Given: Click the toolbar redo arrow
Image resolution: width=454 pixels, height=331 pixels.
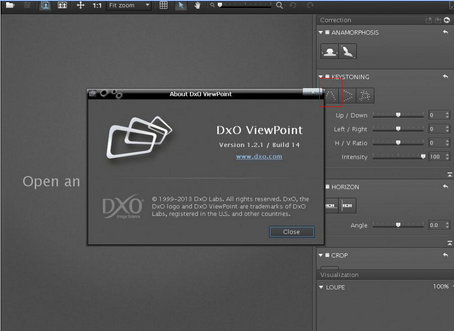Looking at the screenshot, I should click(310, 5).
